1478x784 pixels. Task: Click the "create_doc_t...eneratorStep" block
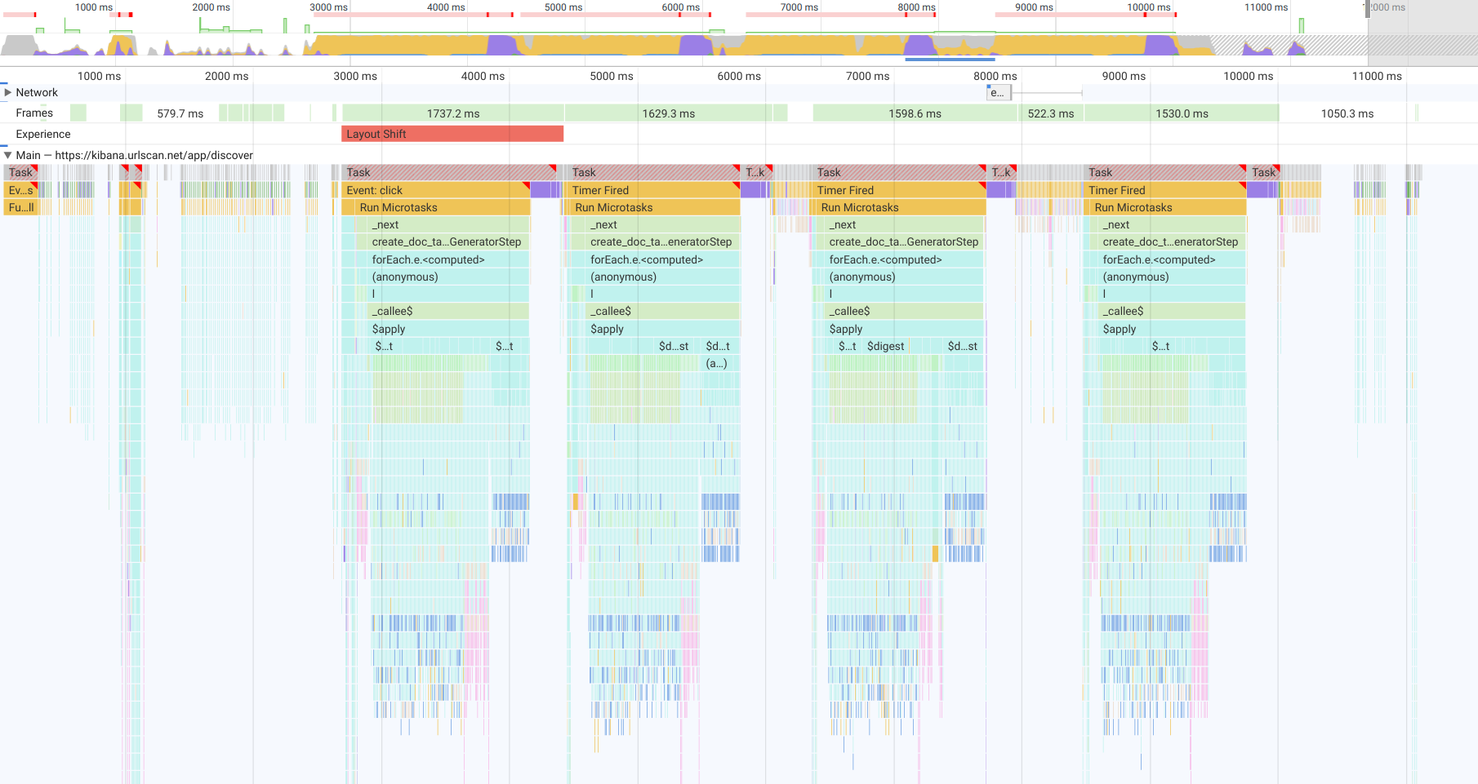coord(1169,241)
